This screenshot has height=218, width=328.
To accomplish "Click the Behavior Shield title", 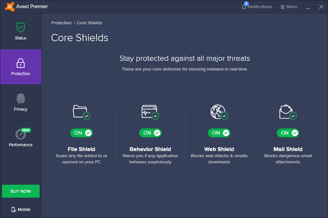I will coord(150,149).
